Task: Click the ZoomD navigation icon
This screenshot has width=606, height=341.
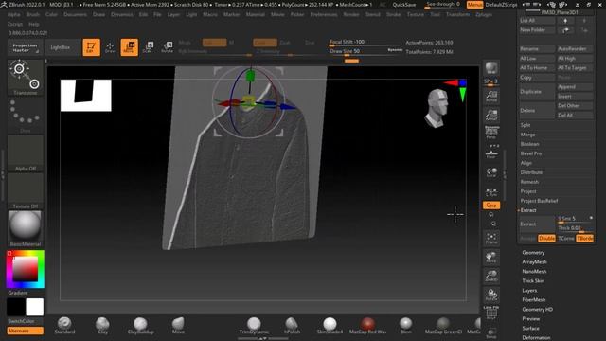Action: click(491, 276)
